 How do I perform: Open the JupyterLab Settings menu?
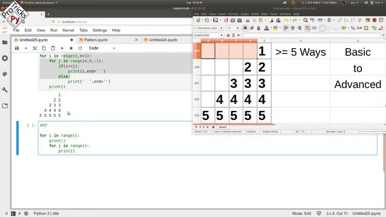point(100,30)
